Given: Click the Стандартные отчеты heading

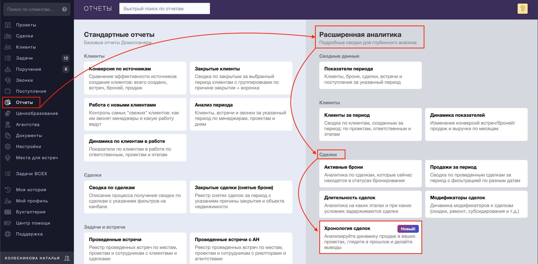Looking at the screenshot, I should [x=119, y=35].
